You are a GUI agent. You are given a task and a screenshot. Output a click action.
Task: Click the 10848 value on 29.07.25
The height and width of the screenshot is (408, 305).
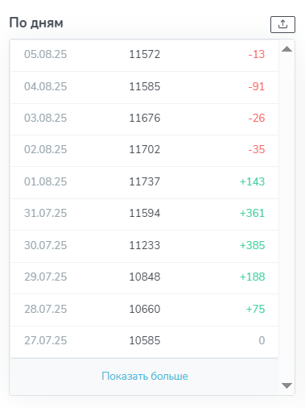point(145,277)
